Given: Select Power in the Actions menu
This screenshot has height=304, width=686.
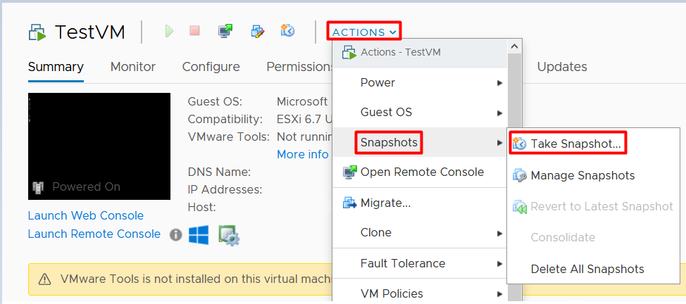Looking at the screenshot, I should [x=420, y=82].
